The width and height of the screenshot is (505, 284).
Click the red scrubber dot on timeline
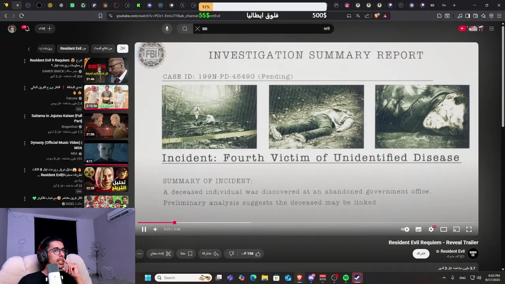(174, 223)
